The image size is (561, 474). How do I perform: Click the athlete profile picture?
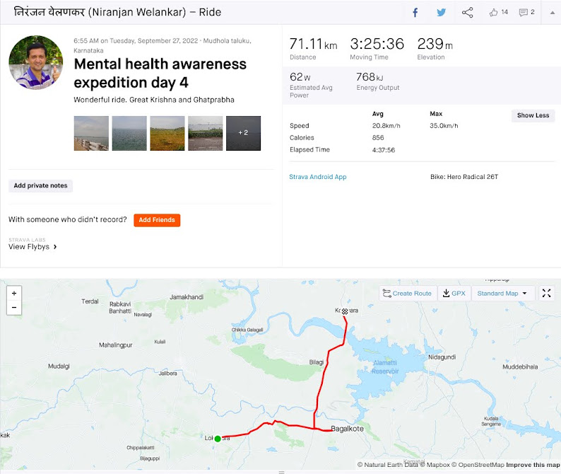pos(35,62)
